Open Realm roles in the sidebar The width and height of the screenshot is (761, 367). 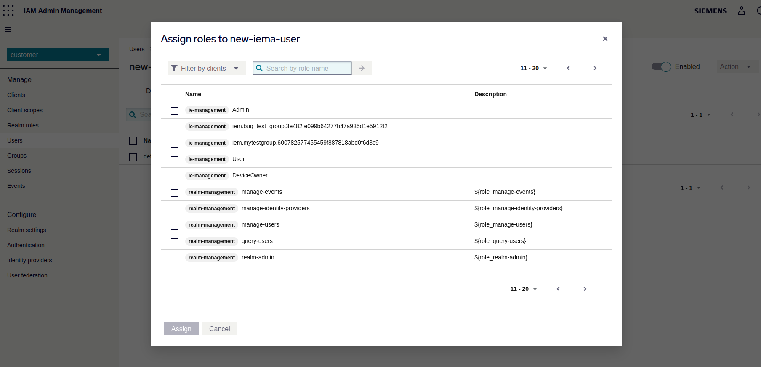pyautogui.click(x=23, y=125)
